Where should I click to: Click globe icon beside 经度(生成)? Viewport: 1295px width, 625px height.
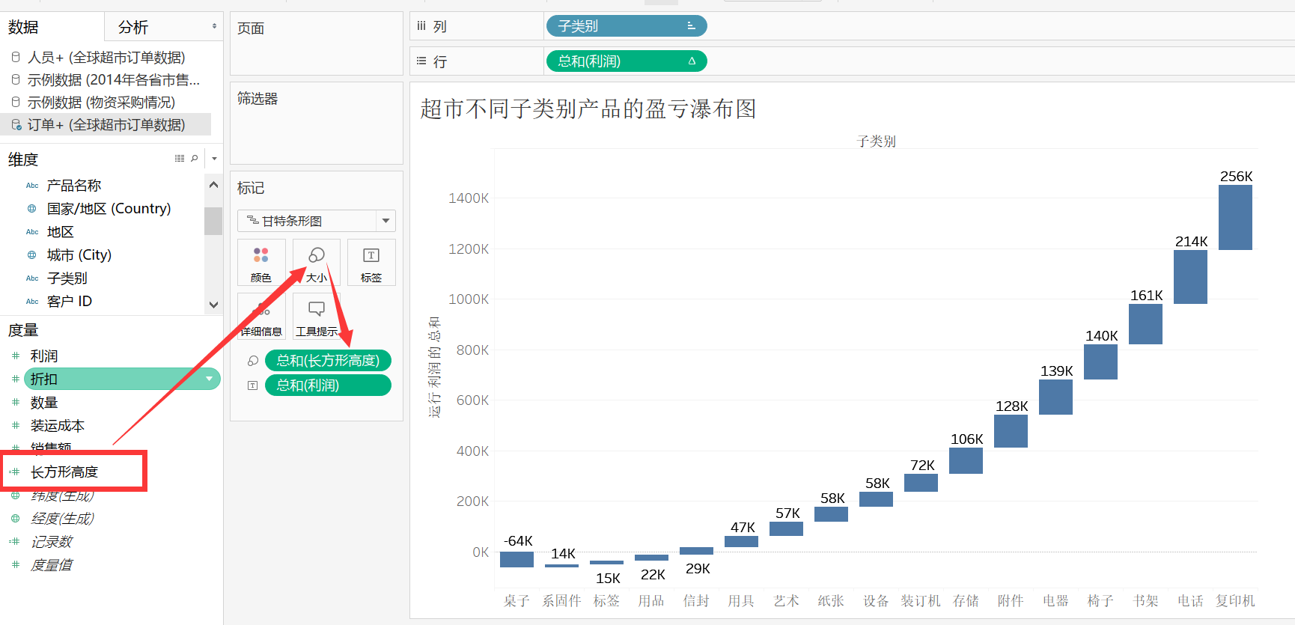click(x=16, y=519)
